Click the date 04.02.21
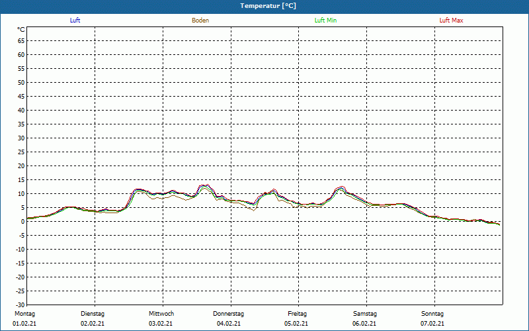This screenshot has width=529, height=331. [229, 324]
